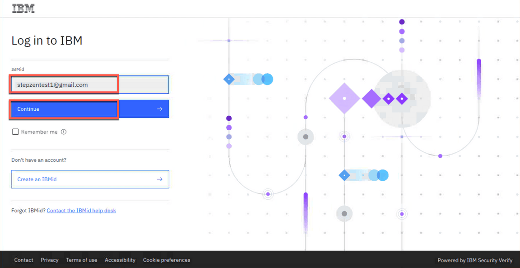Enable the Remember me checkbox
520x268 pixels.
(15, 132)
